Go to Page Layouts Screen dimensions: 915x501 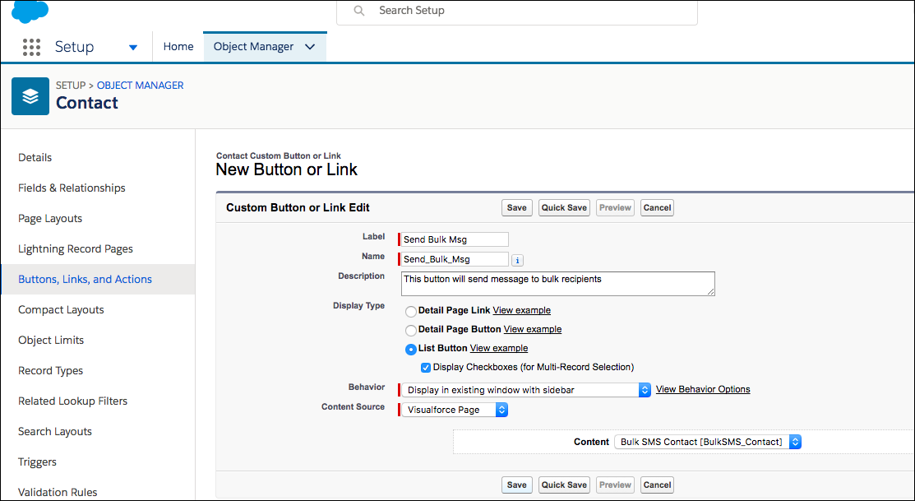[x=50, y=218]
